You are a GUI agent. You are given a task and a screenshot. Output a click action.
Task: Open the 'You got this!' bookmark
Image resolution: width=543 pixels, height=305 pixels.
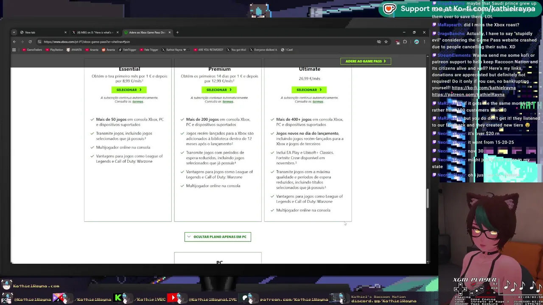pos(236,50)
